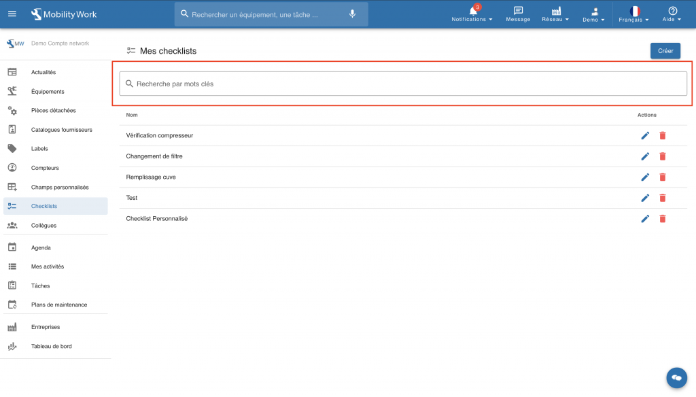This screenshot has width=696, height=397.
Task: Click the Mes checklists page title
Action: [x=169, y=50]
